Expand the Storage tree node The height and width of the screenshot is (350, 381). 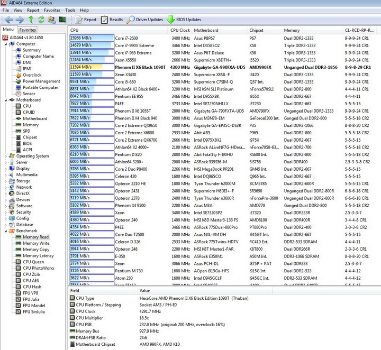click(x=6, y=181)
